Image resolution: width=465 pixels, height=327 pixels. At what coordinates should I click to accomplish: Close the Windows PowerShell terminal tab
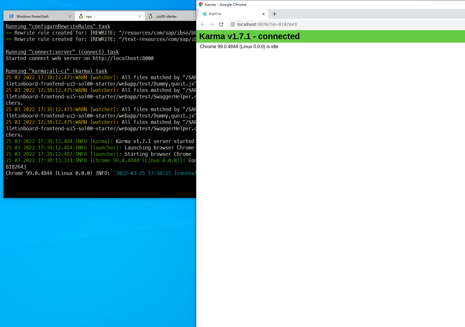[x=70, y=16]
